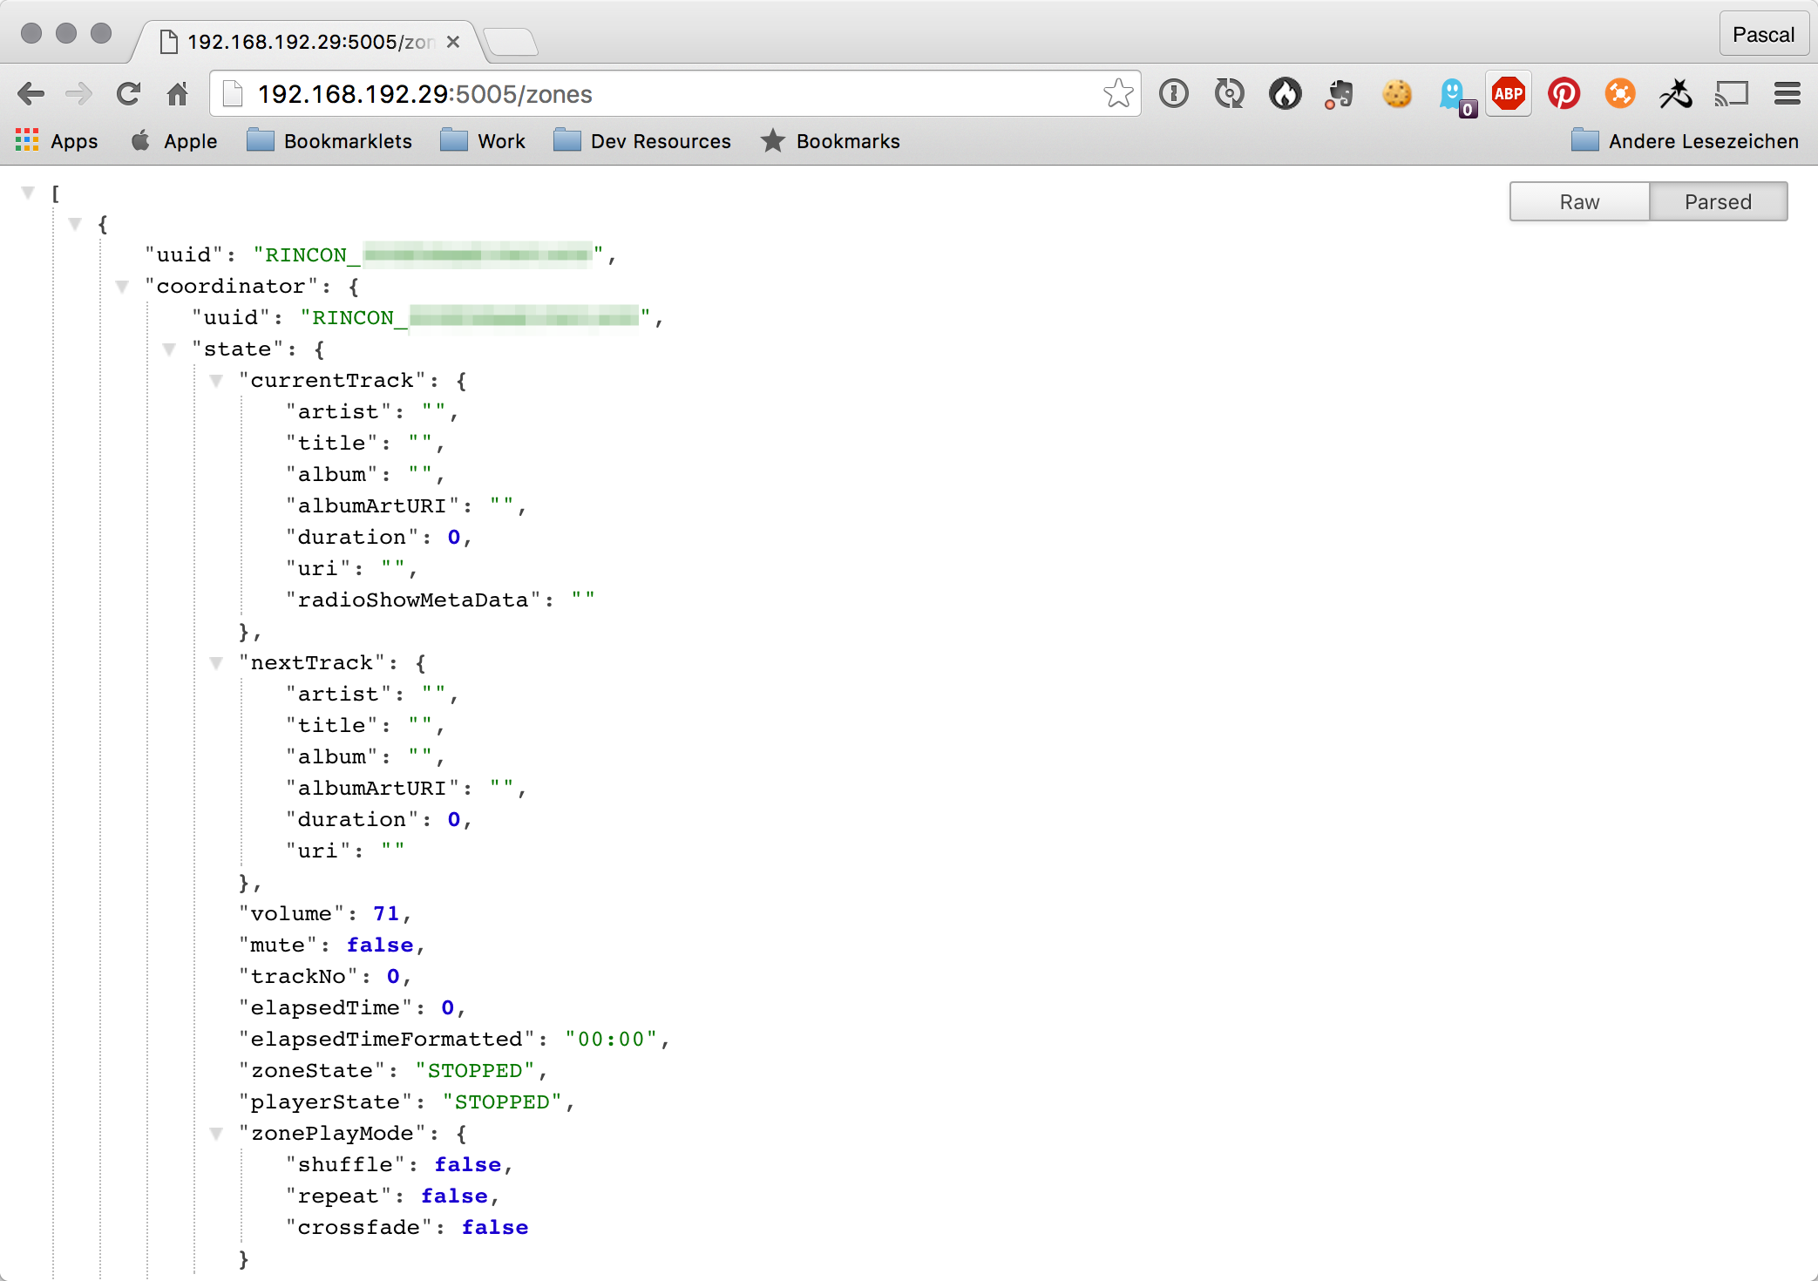Viewport: 1818px width, 1281px height.
Task: Click the Pinterest extension icon
Action: [1564, 93]
